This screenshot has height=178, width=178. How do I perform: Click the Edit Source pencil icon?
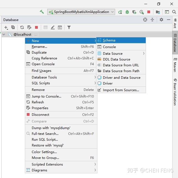(53, 27)
